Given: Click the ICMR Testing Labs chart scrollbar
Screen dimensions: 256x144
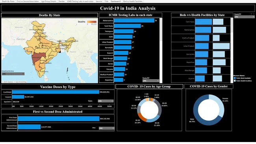Looking at the screenshot, I should pyautogui.click(x=161, y=30).
